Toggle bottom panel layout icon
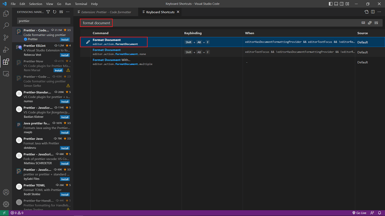The height and width of the screenshot is (216, 385). click(x=336, y=4)
